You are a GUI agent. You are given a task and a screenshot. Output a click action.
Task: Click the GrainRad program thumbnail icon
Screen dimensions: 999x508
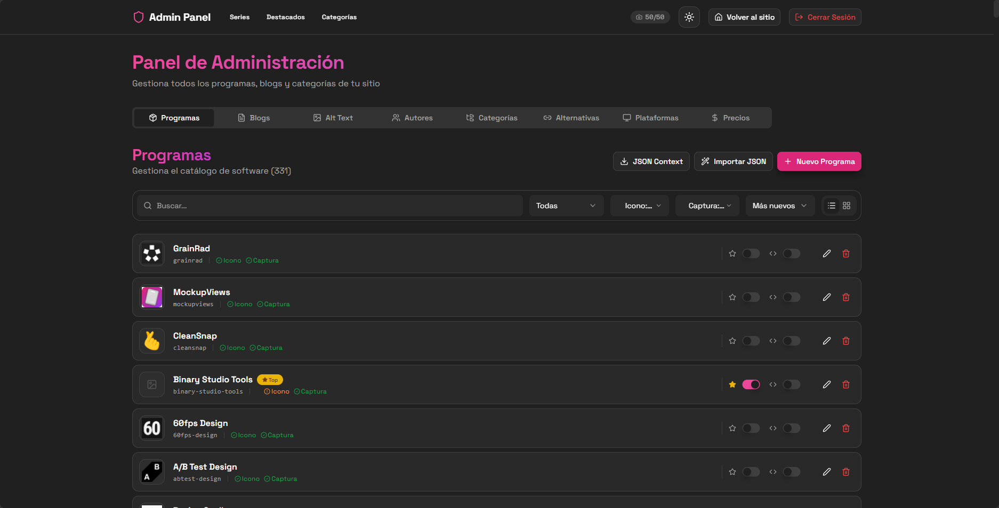[151, 253]
